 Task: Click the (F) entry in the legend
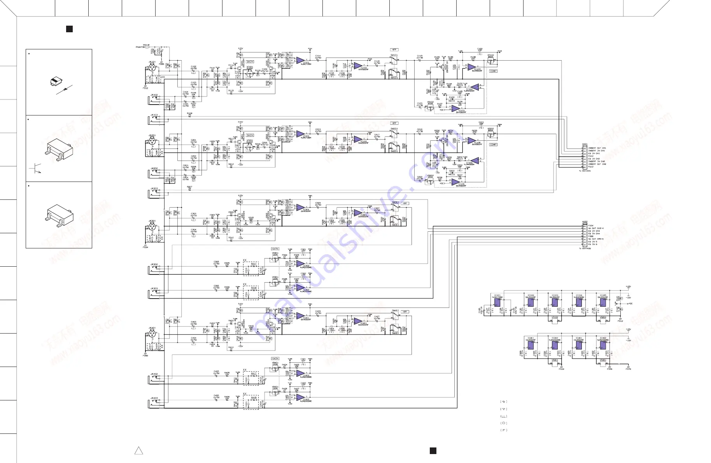click(x=504, y=430)
